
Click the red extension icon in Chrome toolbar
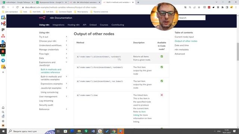coord(209,7)
